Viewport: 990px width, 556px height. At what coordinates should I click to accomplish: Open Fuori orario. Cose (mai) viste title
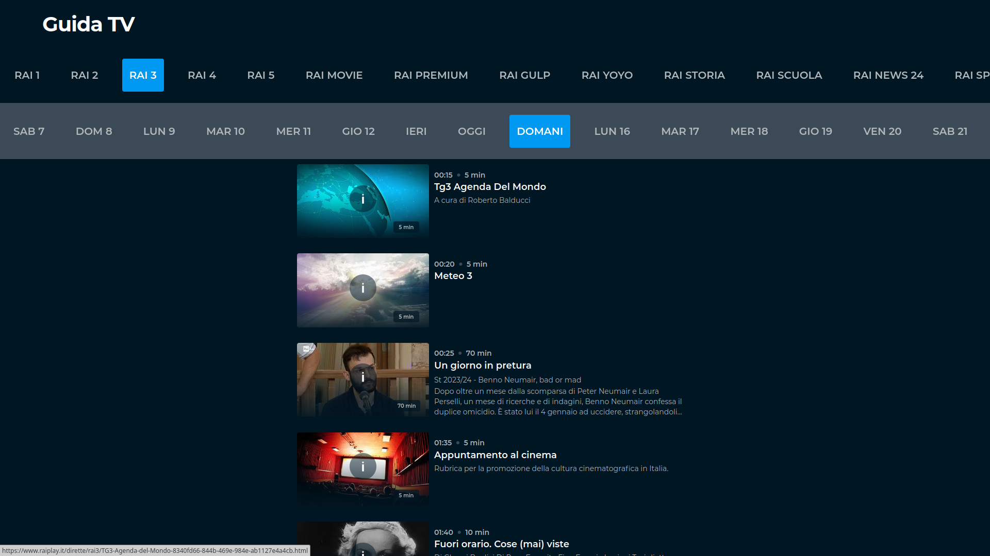tap(502, 544)
